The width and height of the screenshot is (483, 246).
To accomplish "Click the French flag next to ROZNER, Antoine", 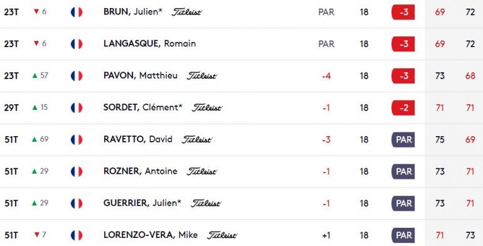I will 77,171.
